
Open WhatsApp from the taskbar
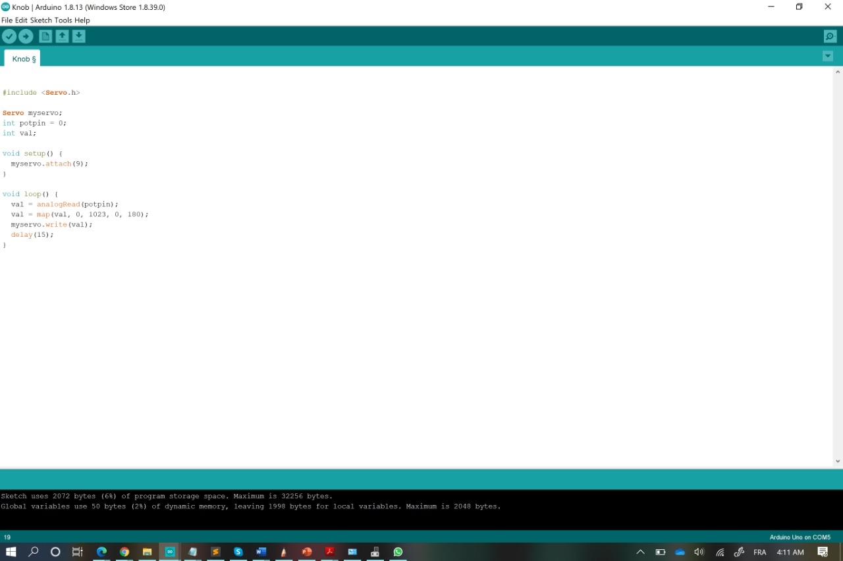point(398,552)
